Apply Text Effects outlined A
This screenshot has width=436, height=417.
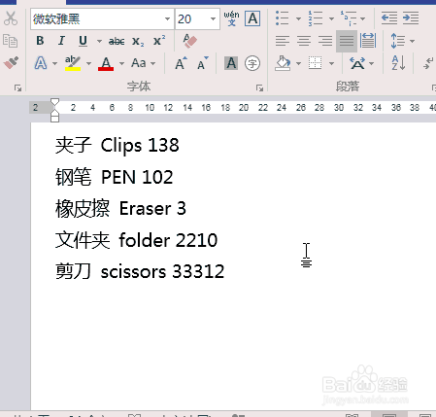point(41,63)
